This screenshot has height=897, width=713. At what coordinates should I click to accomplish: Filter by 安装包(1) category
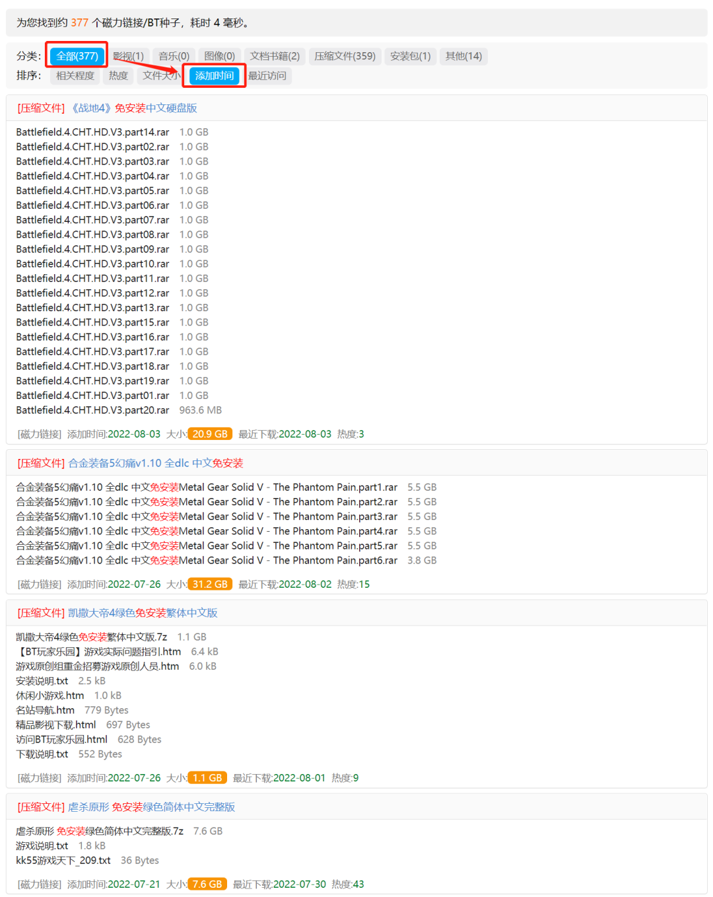pyautogui.click(x=410, y=56)
